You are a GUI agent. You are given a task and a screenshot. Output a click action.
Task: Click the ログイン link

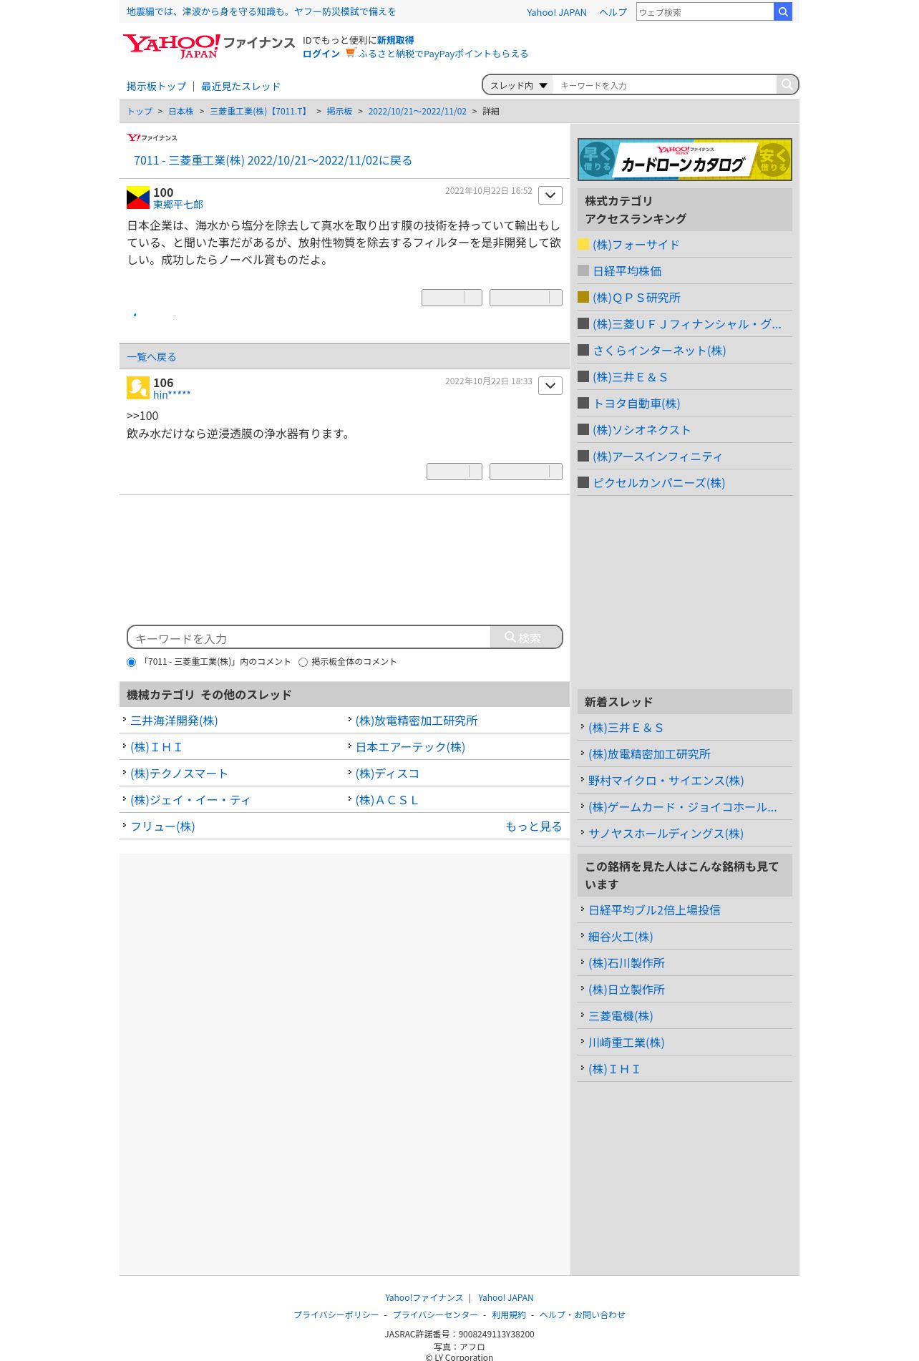point(321,54)
